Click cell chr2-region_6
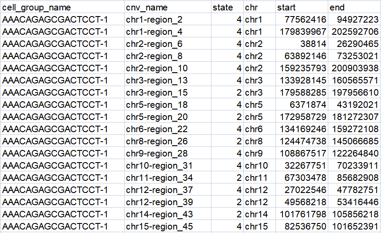Image resolution: width=381 pixels, height=233 pixels. pyautogui.click(x=168, y=43)
